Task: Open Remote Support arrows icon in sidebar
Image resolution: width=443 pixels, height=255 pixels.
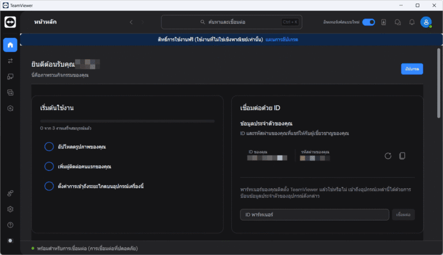Action: (x=10, y=61)
